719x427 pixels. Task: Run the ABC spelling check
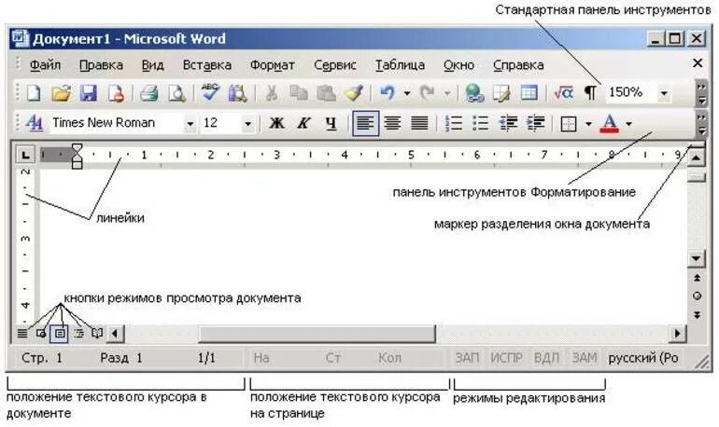[x=210, y=92]
